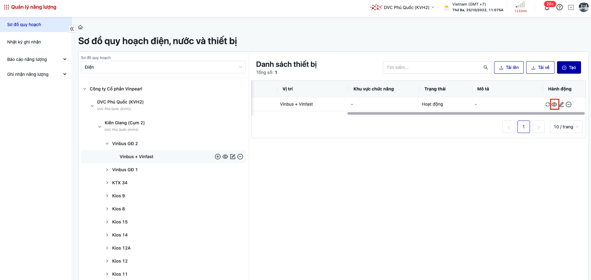The width and height of the screenshot is (591, 280).
Task: Open the DVC Phú Quốc (KVH2) site selector
Action: [409, 7]
